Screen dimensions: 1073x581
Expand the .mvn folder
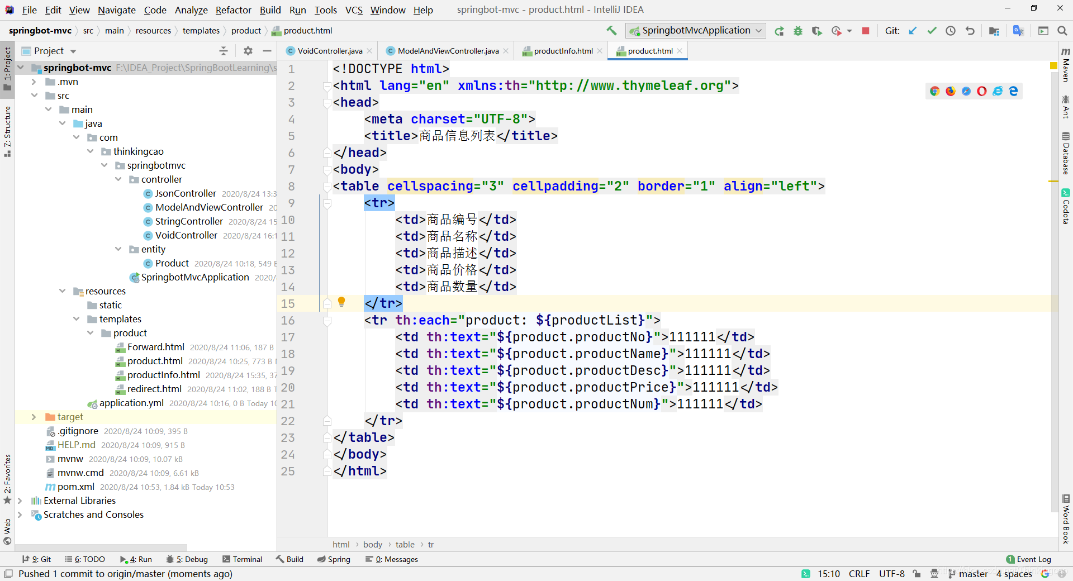(x=34, y=82)
